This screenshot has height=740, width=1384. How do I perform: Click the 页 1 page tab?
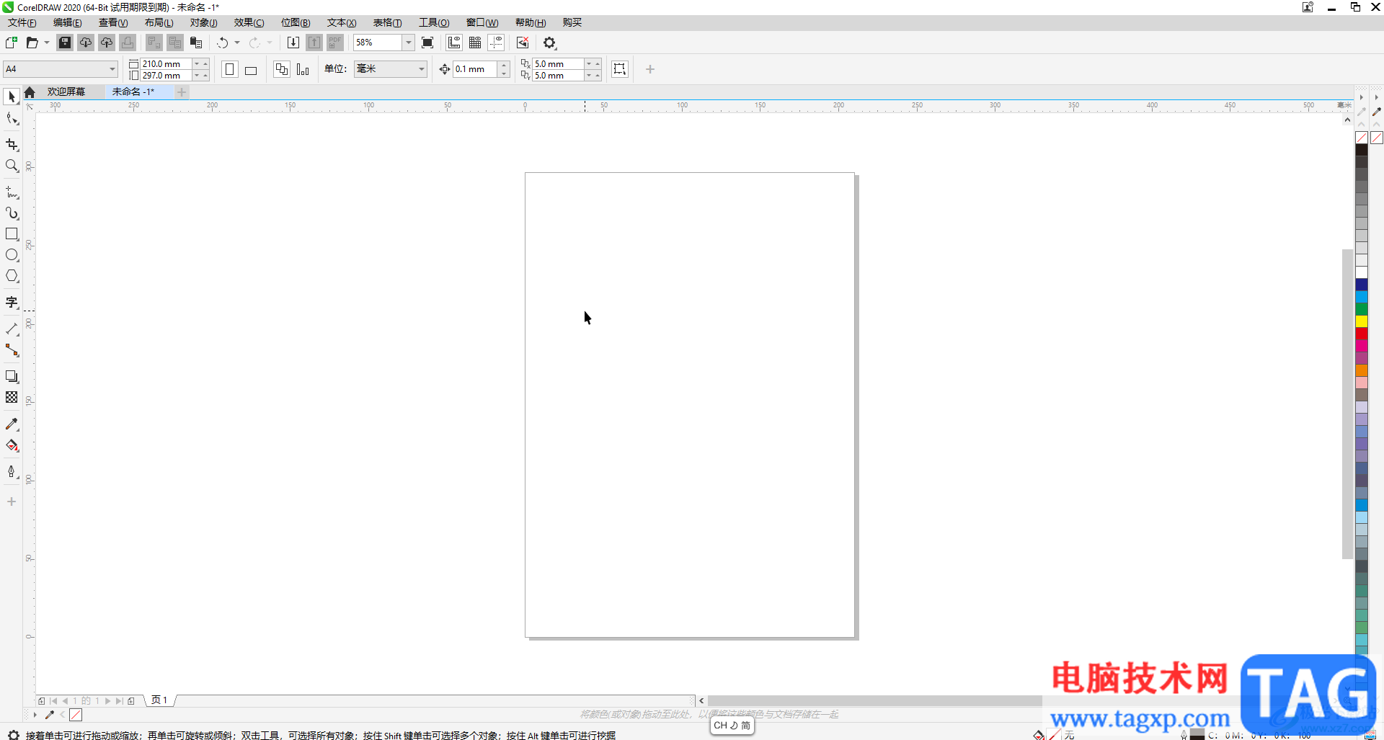point(159,700)
